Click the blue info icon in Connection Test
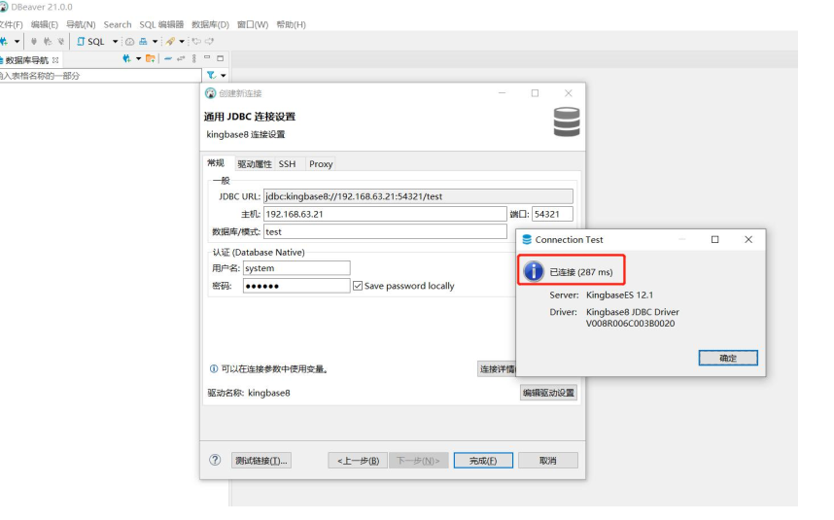 [534, 271]
